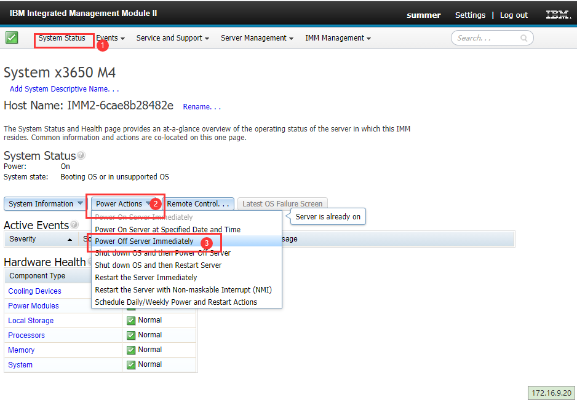Open System hardware health link
Image resolution: width=577 pixels, height=400 pixels.
point(20,365)
